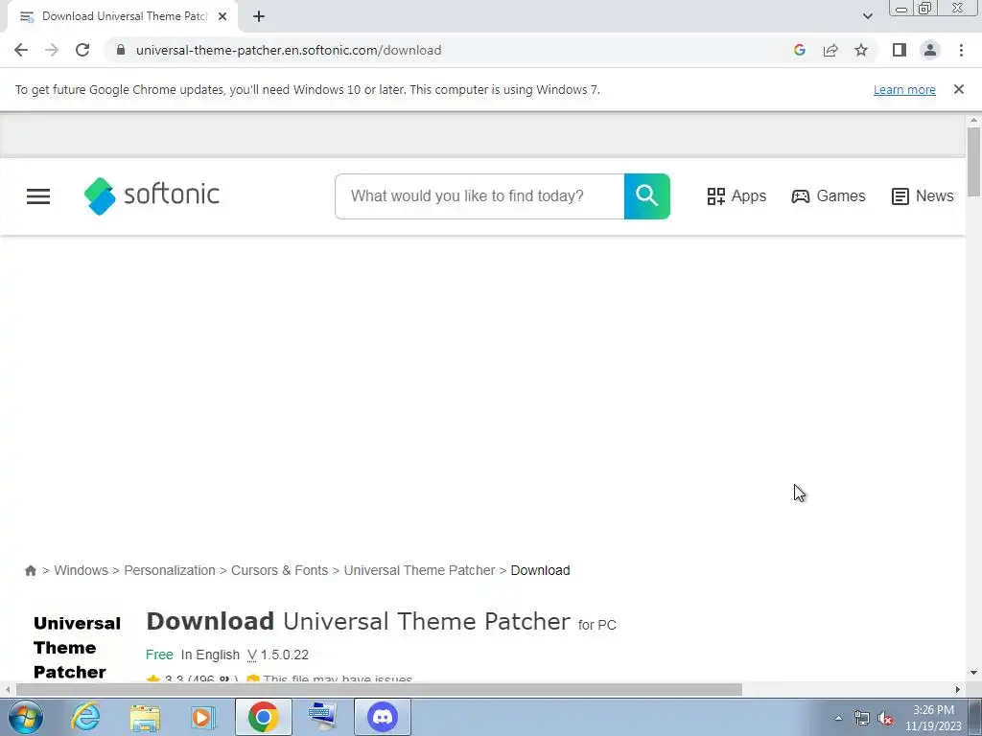Open the Apps section
The width and height of the screenshot is (982, 736).
[x=736, y=195]
